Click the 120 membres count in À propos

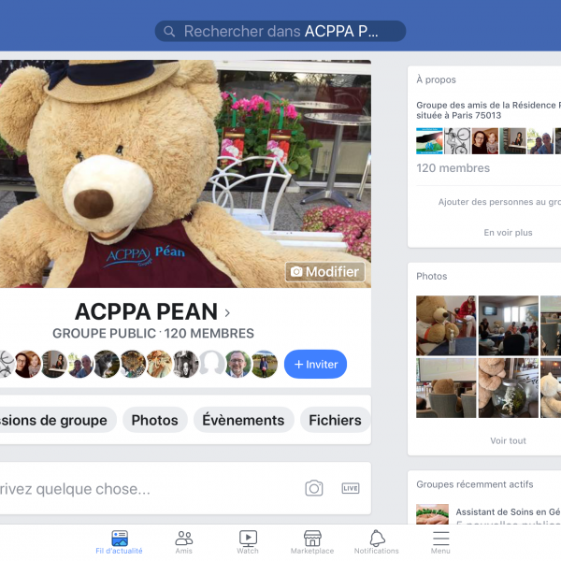pos(453,168)
